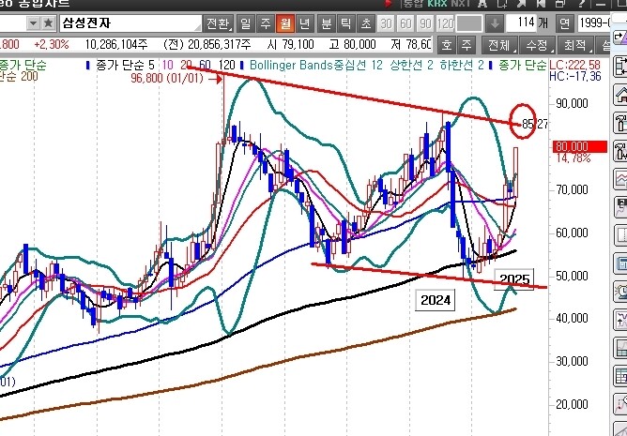Image resolution: width=627 pixels, height=436 pixels.
Task: Click the hammer-and-wrench tool icon in sidebar
Action: tap(620, 151)
